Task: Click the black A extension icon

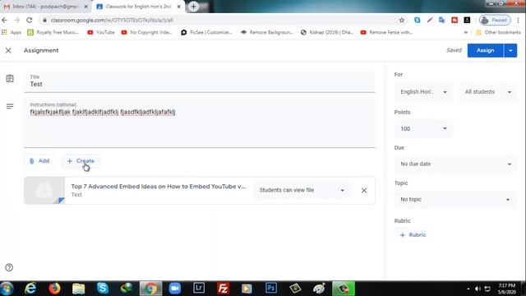Action: click(x=467, y=20)
